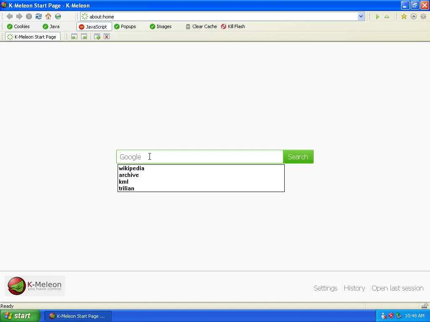Toggle Cookies permission
This screenshot has width=430, height=322.
click(x=18, y=26)
